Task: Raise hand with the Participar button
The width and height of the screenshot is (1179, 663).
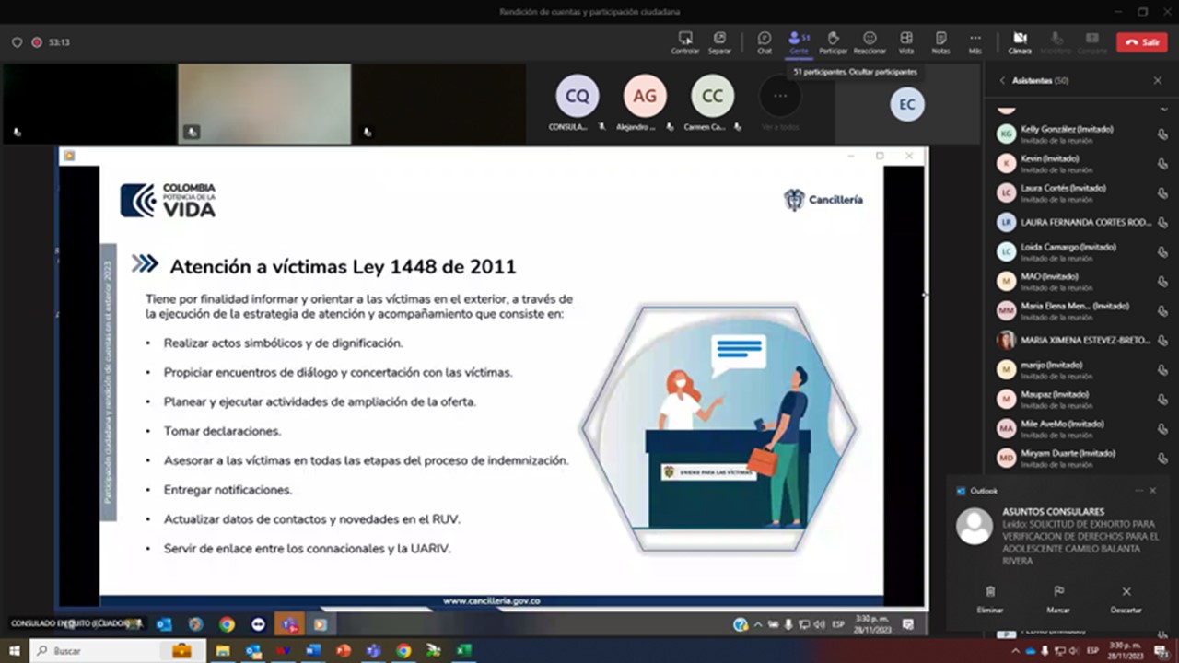Action: coord(834,42)
